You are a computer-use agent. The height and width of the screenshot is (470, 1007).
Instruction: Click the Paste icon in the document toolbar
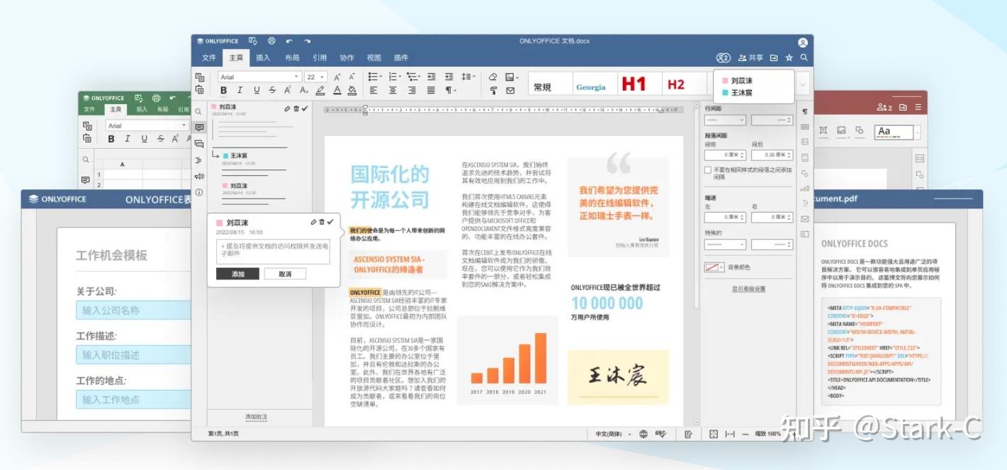(200, 90)
